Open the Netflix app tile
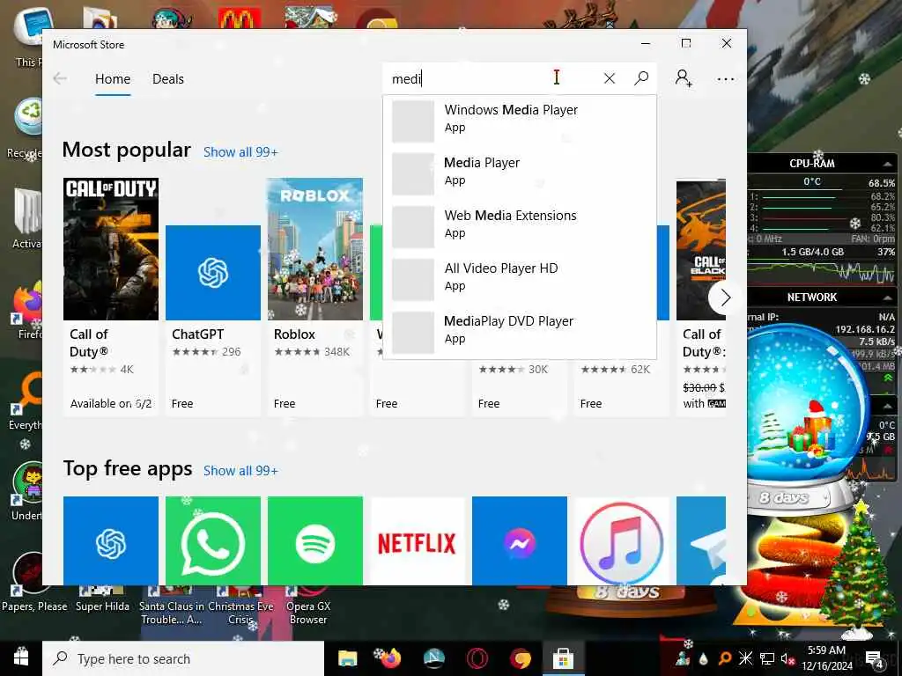The height and width of the screenshot is (676, 902). (x=417, y=541)
